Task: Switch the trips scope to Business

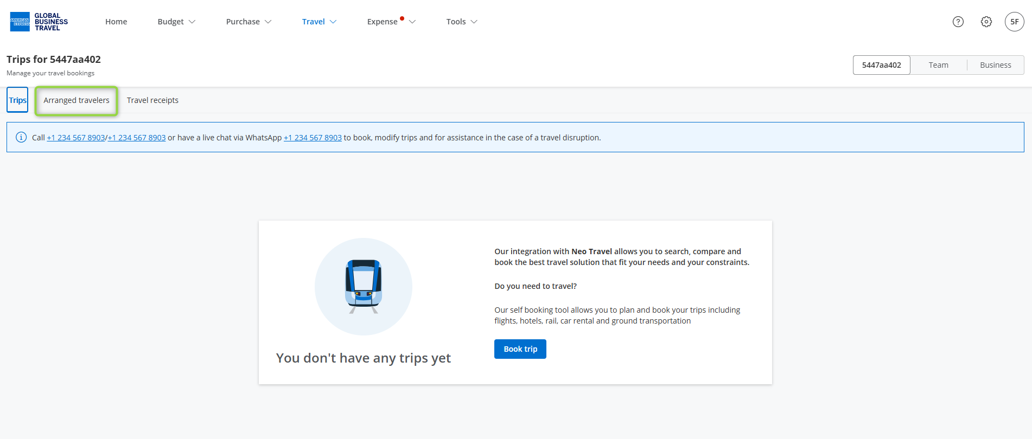Action: (x=995, y=65)
